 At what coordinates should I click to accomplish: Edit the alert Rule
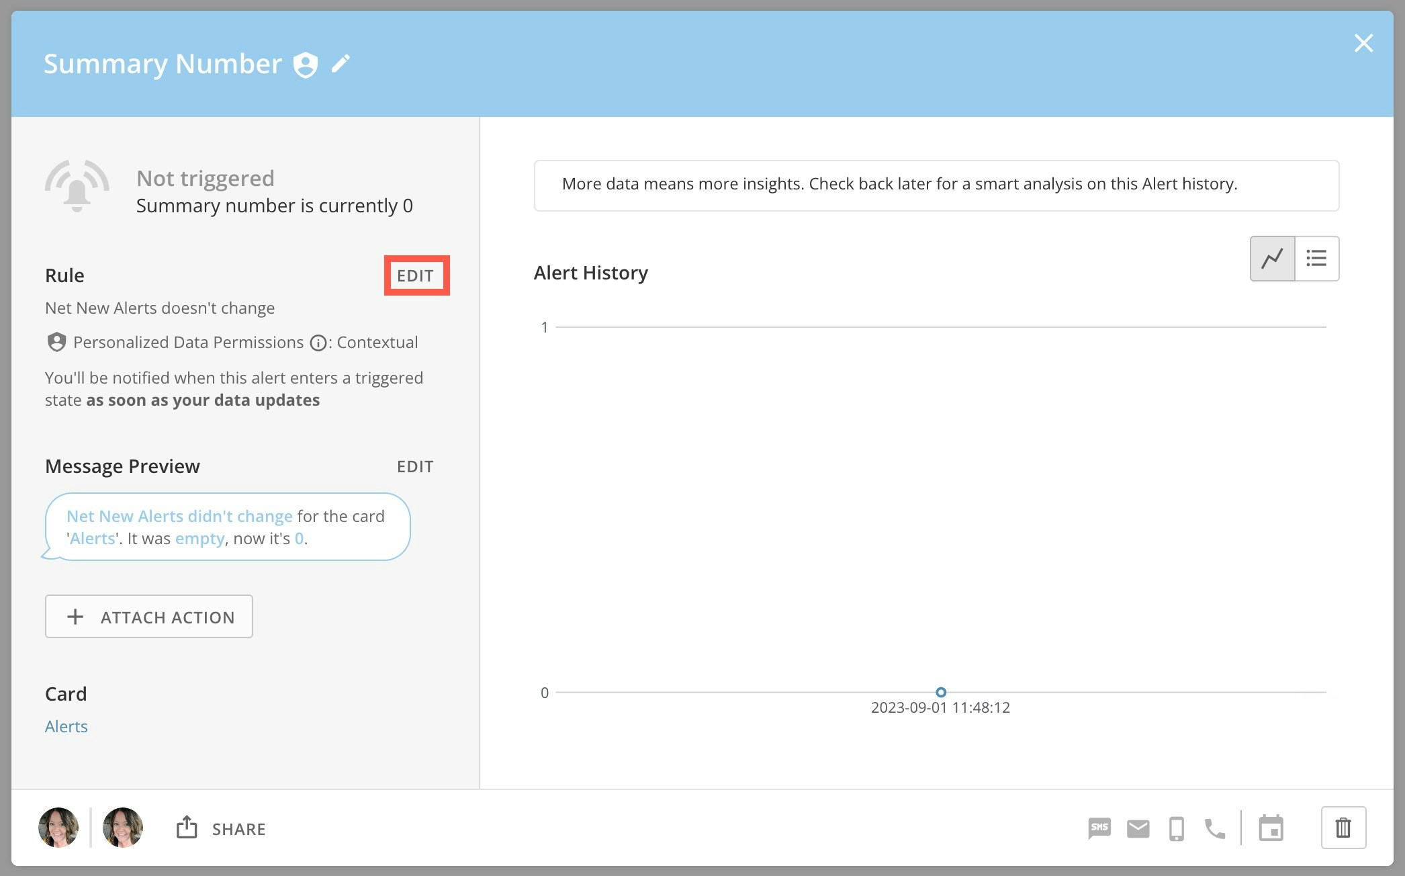pos(416,275)
